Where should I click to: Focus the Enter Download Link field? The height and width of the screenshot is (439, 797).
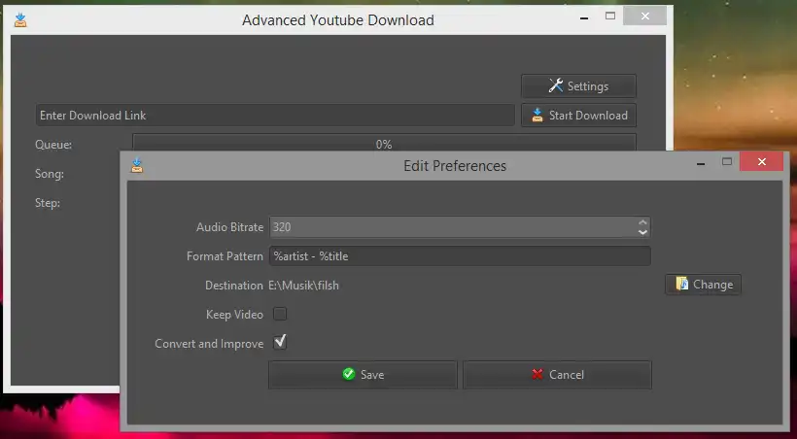tap(275, 116)
